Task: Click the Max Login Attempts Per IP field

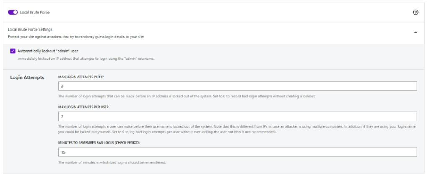Action: tap(238, 86)
